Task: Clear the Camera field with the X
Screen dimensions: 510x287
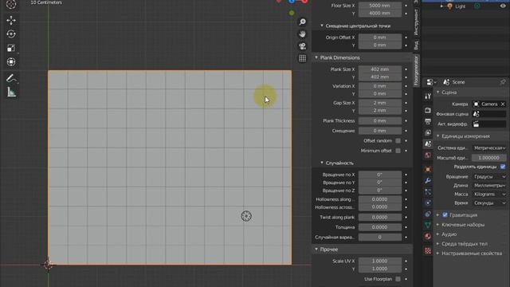Action: [x=503, y=104]
